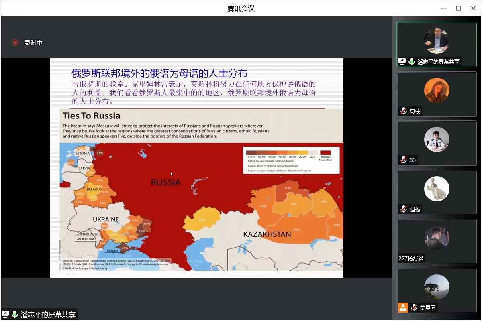Click the orange person icon on 姜昱同's tile
The image size is (482, 321).
point(403,307)
